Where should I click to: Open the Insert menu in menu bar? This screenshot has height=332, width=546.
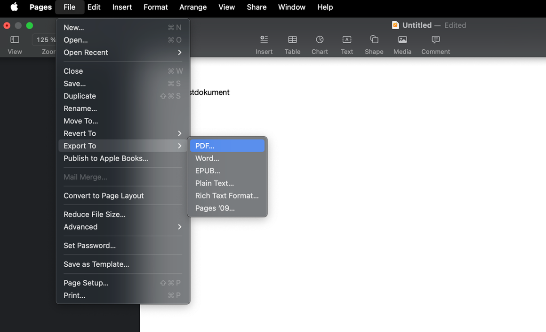tap(122, 7)
